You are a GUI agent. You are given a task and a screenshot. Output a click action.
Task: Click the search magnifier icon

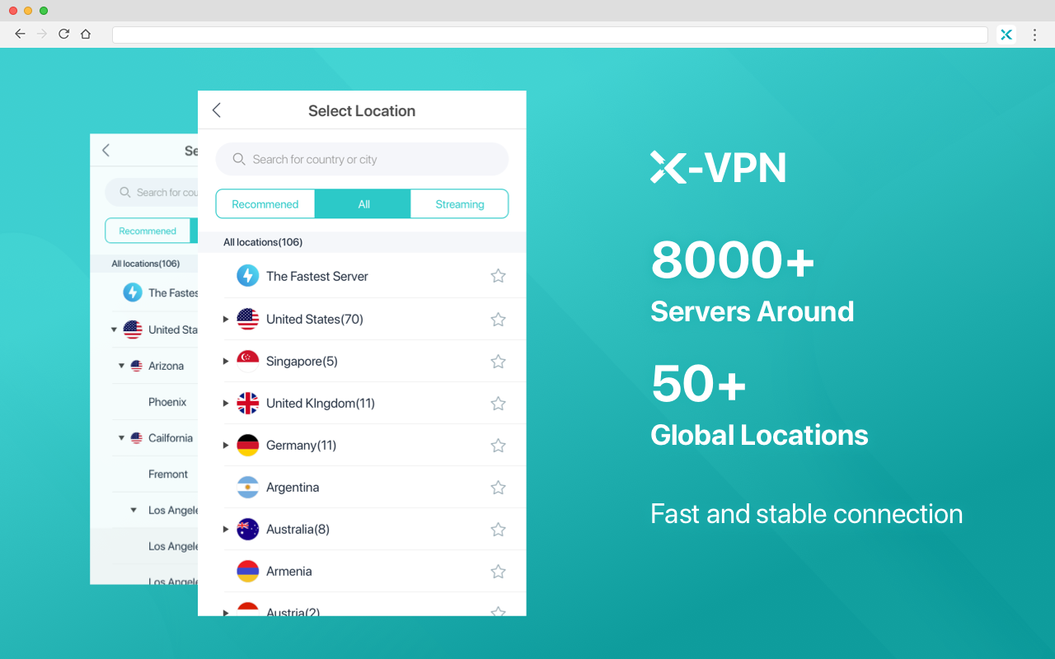point(239,159)
